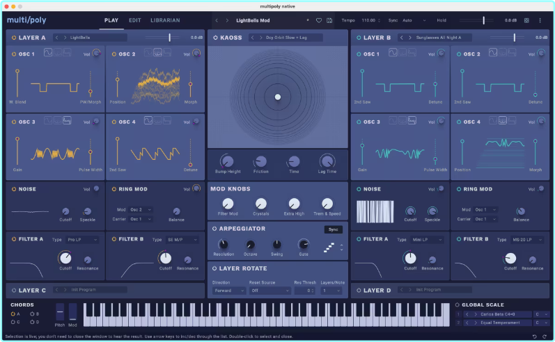Open Layer Rotate Direction dropdown
The width and height of the screenshot is (555, 342).
(x=228, y=291)
